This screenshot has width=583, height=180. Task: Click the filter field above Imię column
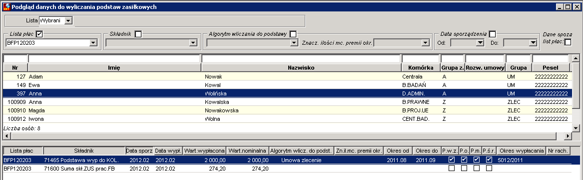point(114,59)
